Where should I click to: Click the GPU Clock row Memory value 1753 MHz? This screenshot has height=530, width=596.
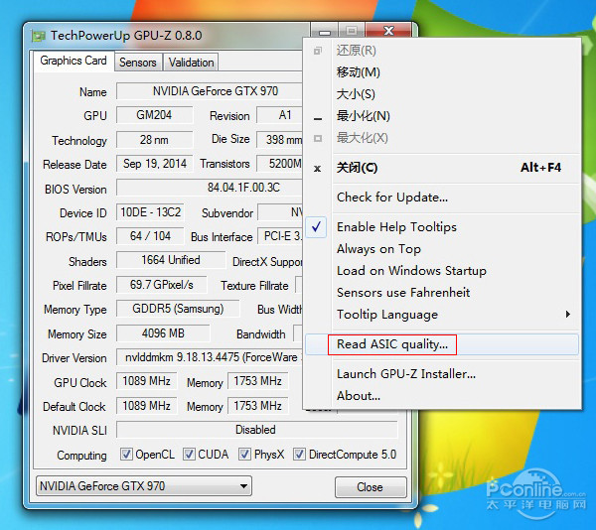(257, 381)
